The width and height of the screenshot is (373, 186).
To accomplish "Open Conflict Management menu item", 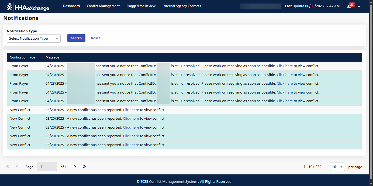I will [103, 6].
